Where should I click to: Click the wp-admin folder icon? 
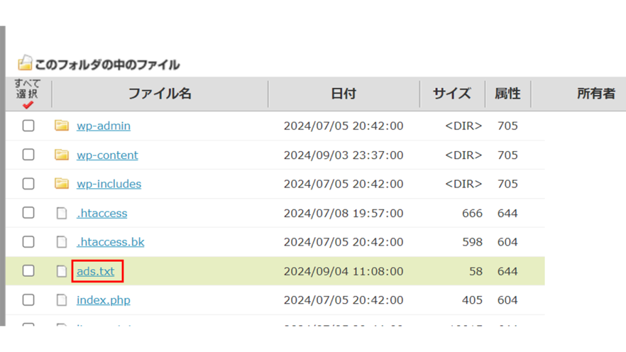(x=61, y=126)
